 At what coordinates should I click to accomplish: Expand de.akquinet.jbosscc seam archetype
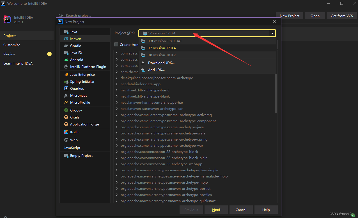point(117,78)
